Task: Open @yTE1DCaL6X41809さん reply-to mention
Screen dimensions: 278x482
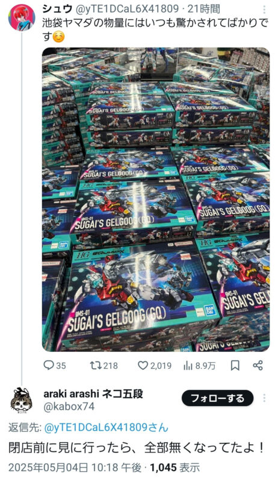Action: coord(106,427)
